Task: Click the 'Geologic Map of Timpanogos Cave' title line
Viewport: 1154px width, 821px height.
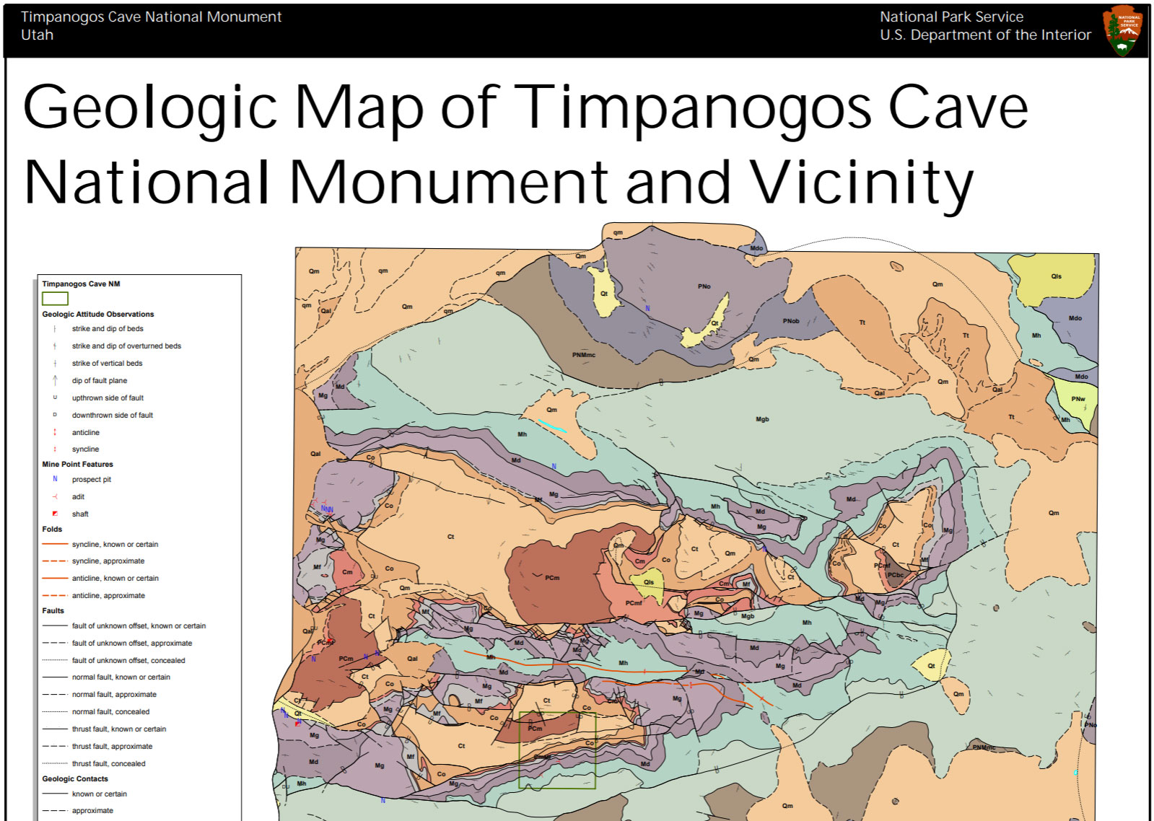Action: [525, 108]
